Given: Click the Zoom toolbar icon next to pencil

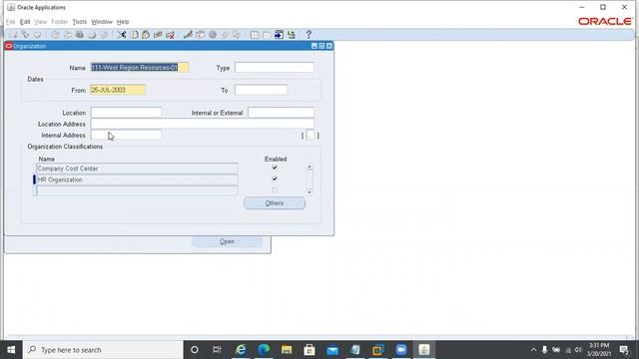Looking at the screenshot, I should [x=200, y=35].
